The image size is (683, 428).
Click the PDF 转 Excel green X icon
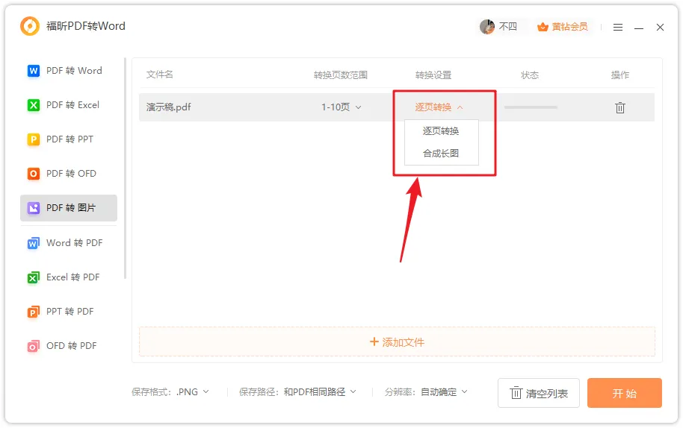click(x=34, y=105)
